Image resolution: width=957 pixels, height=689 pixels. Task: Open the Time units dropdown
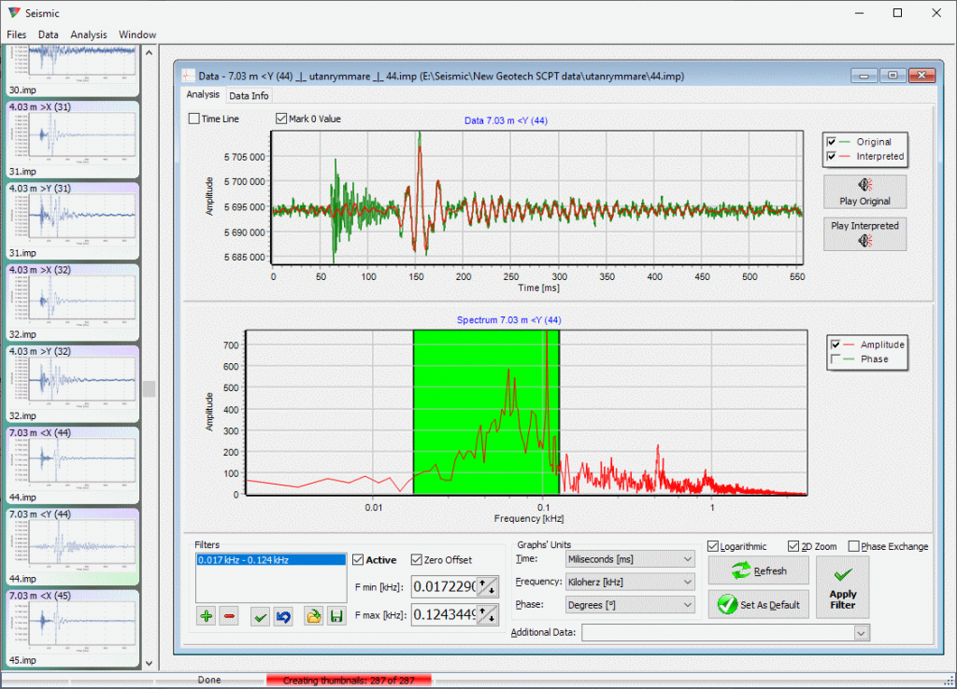coord(629,558)
